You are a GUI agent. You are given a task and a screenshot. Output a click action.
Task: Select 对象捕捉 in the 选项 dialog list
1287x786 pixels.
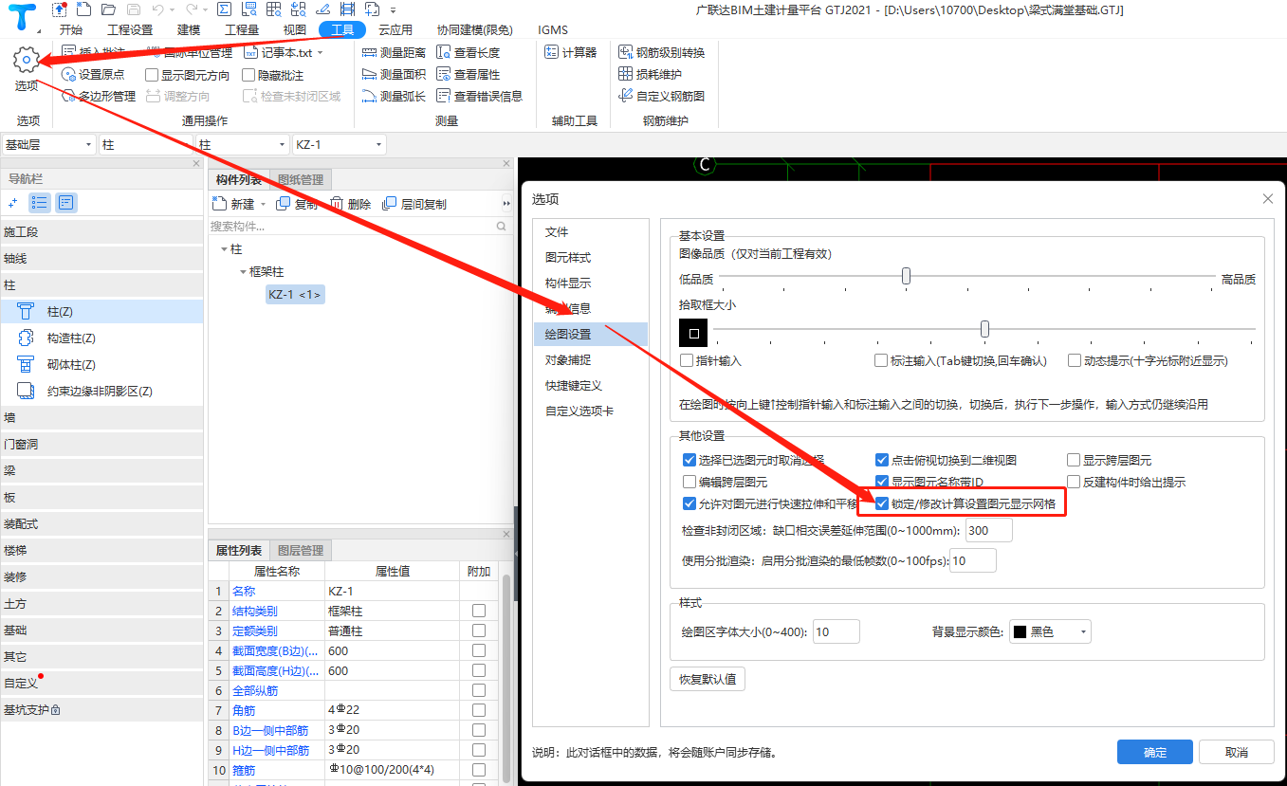coord(590,359)
